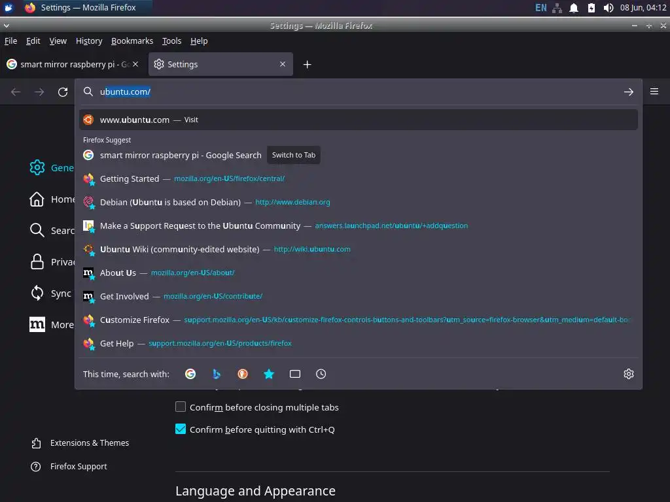This screenshot has height=502, width=670.
Task: Open network connections tray icon
Action: [x=557, y=8]
